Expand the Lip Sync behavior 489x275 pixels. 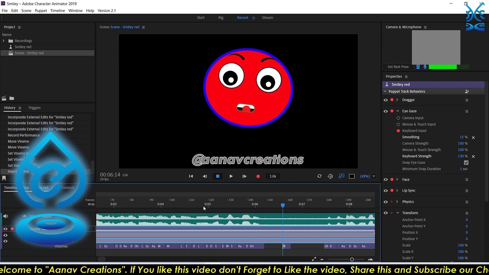click(x=397, y=191)
